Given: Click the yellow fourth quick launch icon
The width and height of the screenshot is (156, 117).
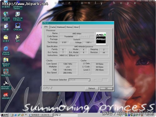Looking at the screenshot, I should click(22, 115).
